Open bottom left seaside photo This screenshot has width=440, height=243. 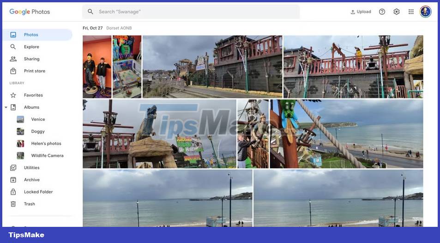pos(168,198)
